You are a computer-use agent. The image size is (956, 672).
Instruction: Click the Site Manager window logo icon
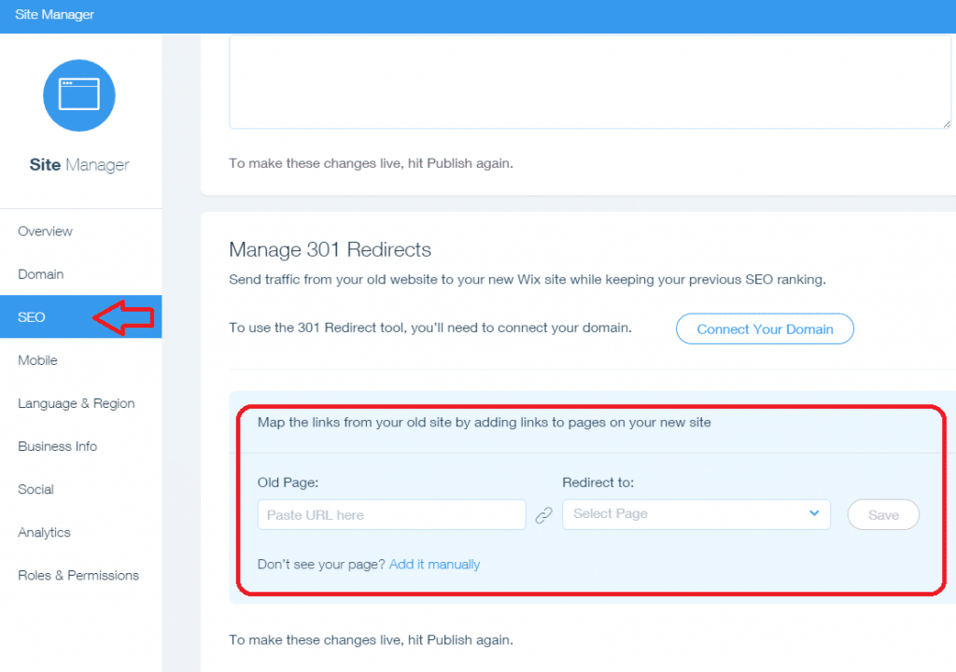tap(79, 95)
